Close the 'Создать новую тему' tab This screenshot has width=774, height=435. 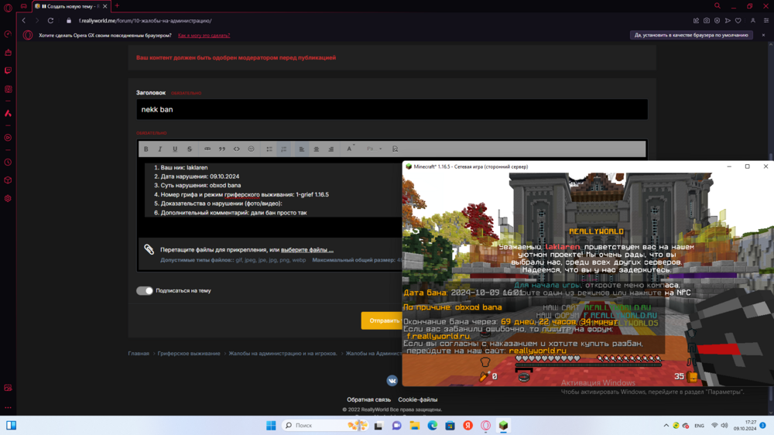pyautogui.click(x=104, y=6)
